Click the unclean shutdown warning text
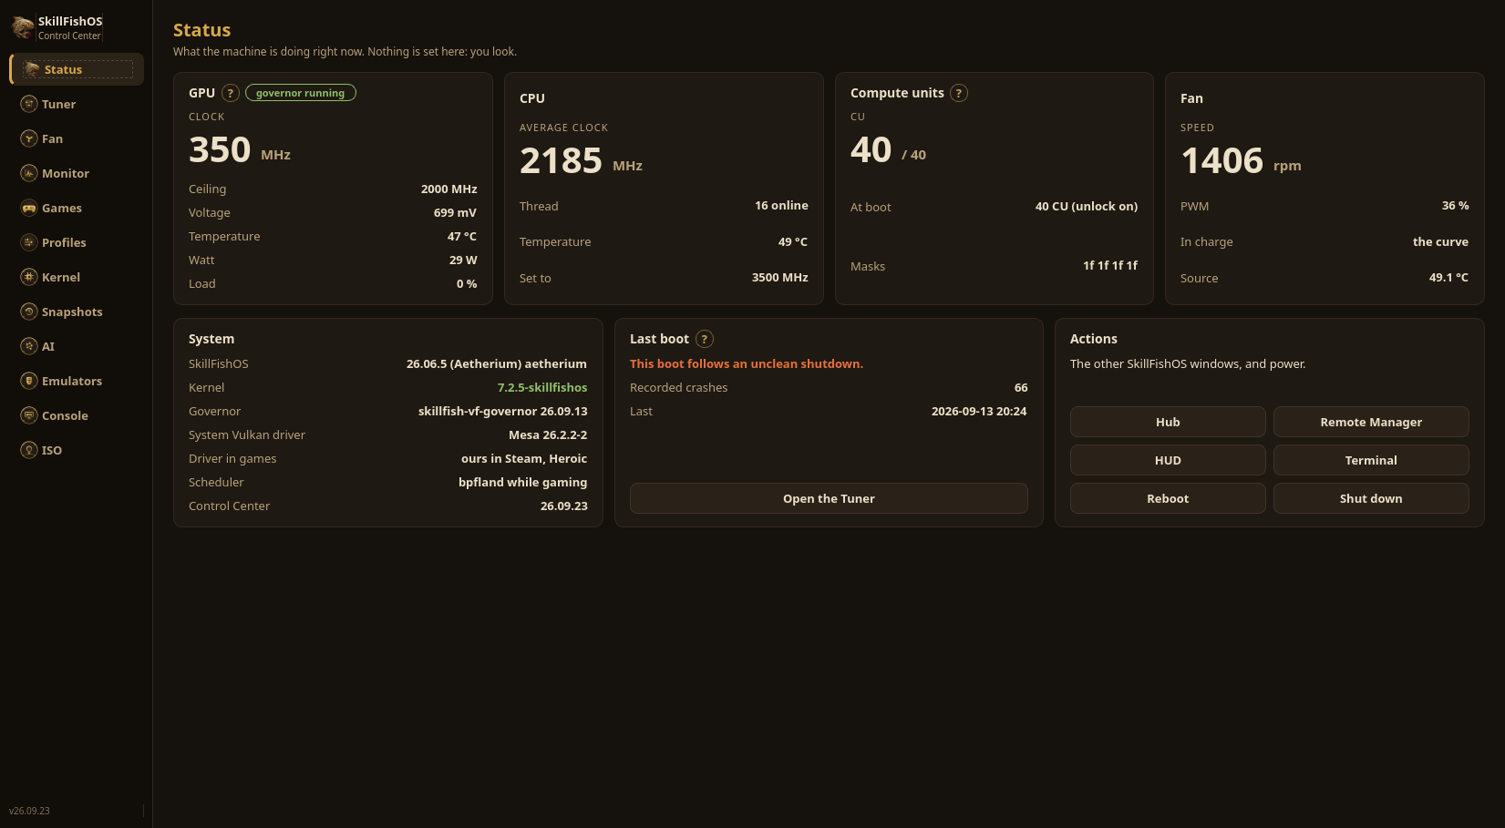 point(747,364)
